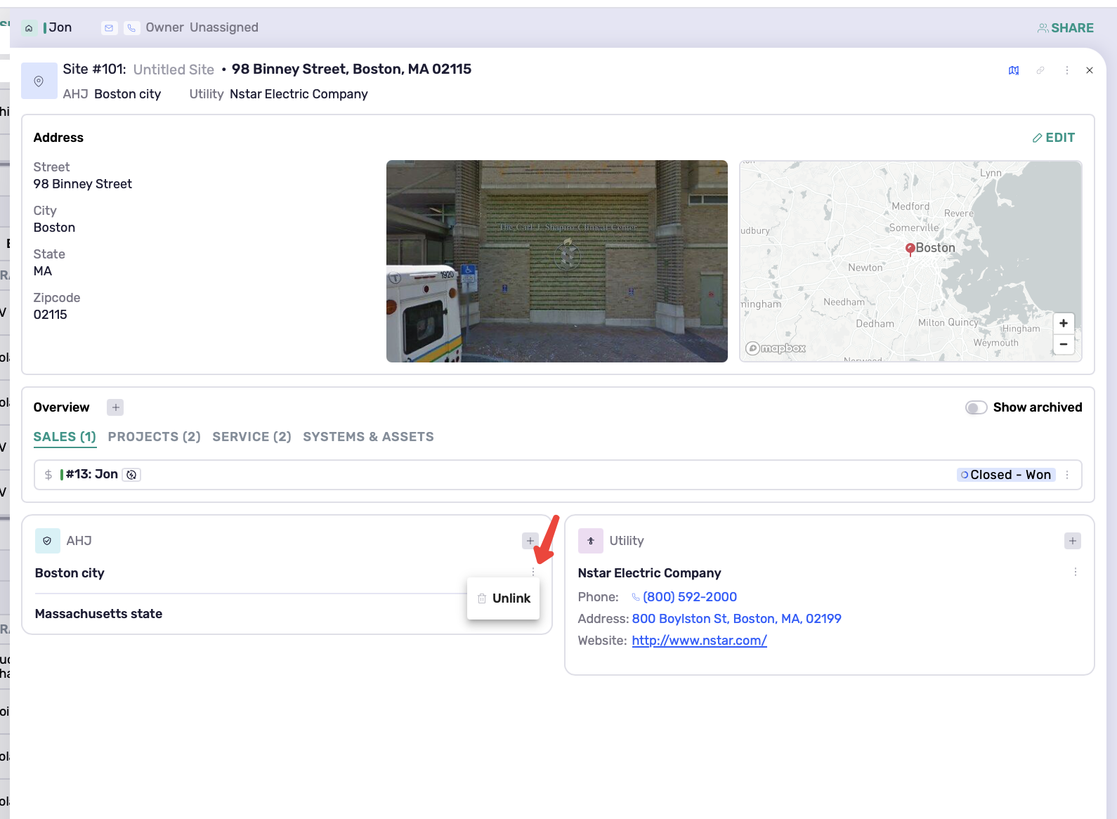1117x819 pixels.
Task: Click the Boston map pin marker
Action: click(910, 249)
